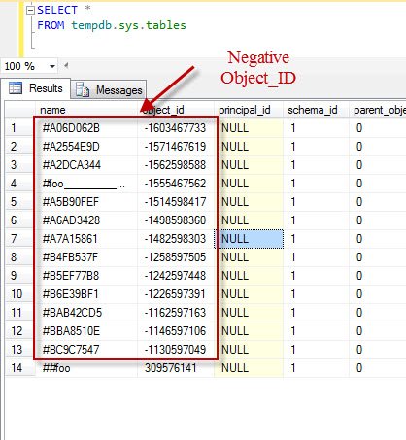Click object_id cell -1146597106

pyautogui.click(x=176, y=331)
